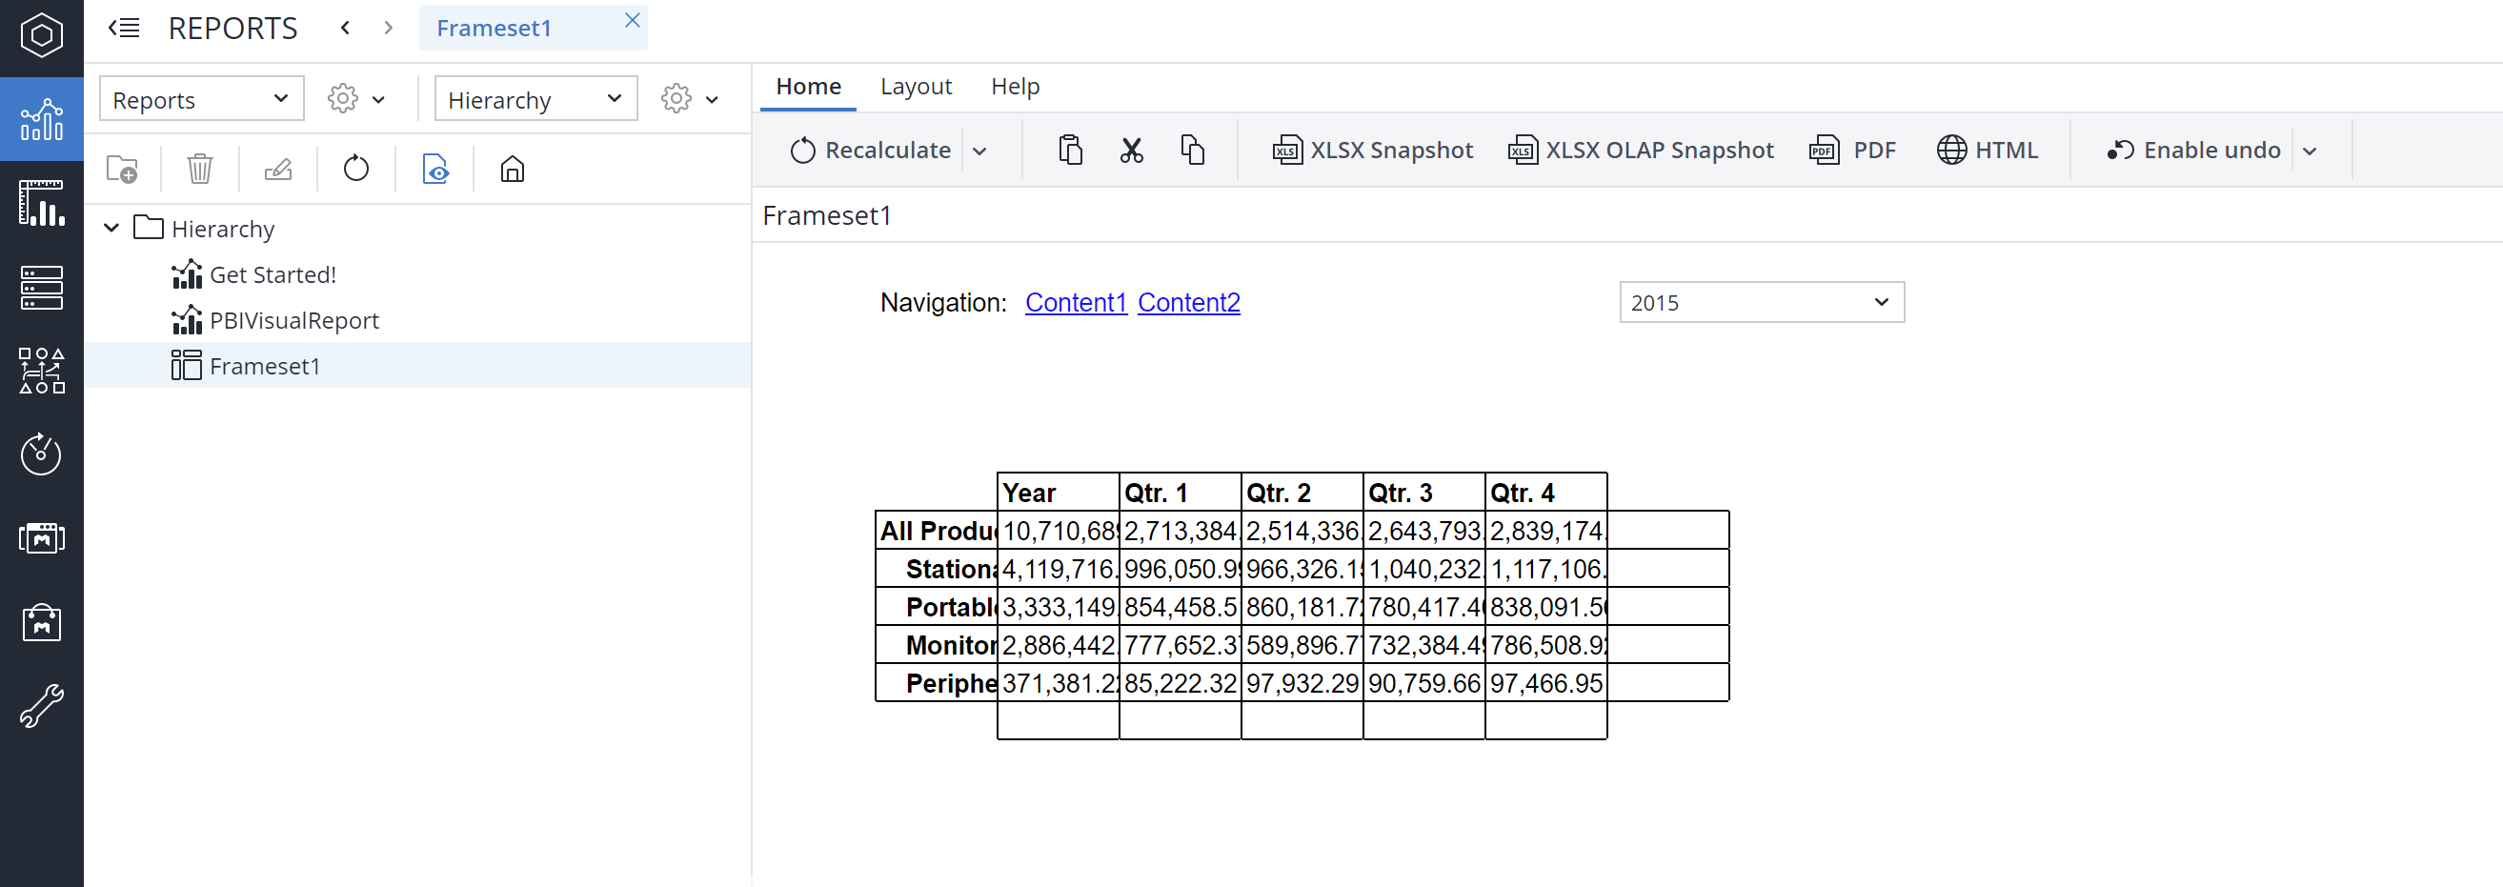Toggle the report preview eye icon
This screenshot has height=887, width=2503.
(x=434, y=169)
